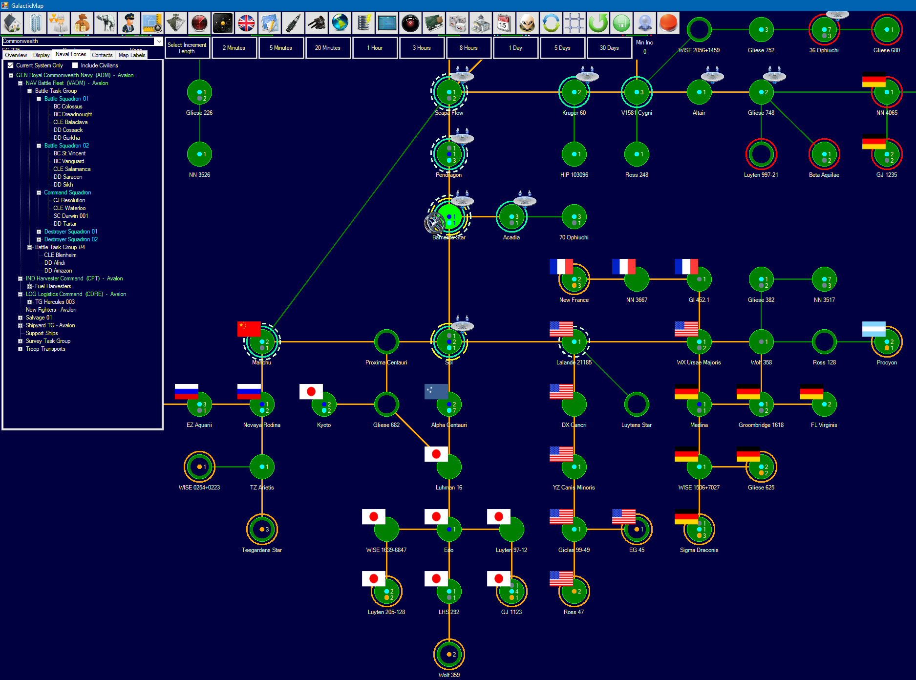The height and width of the screenshot is (680, 916).
Task: Advance time by 1 Hour
Action: point(375,48)
